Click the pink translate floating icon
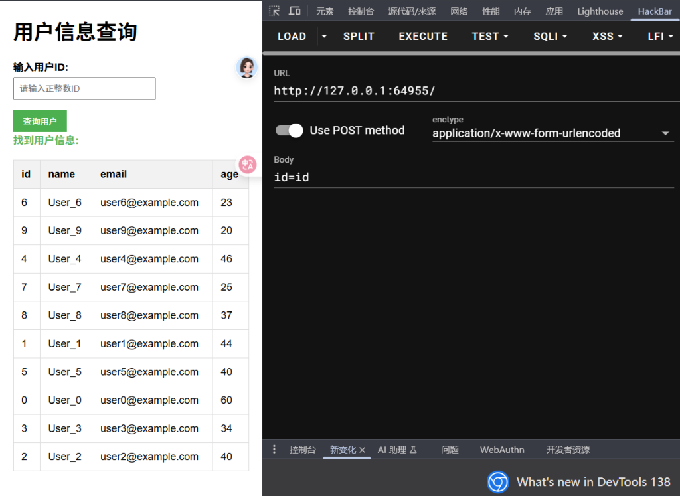The height and width of the screenshot is (496, 680). (248, 165)
